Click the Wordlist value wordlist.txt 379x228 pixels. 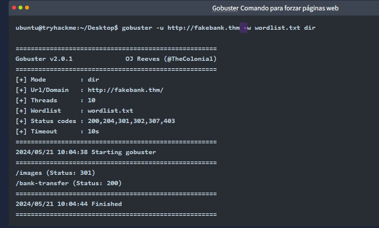110,111
